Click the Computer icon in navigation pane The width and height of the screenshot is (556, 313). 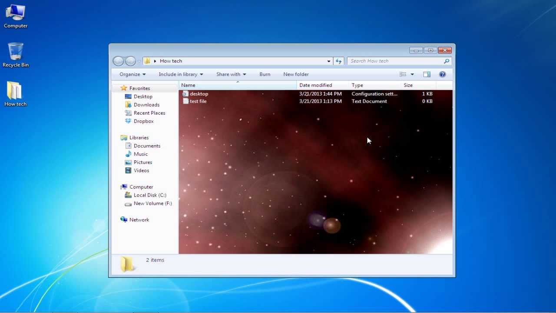(124, 187)
